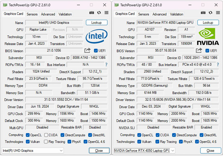Screen dimensions: 223x156
Task: Click the screenshot camera icon in Intel window
Action: pyautogui.click(x=92, y=13)
